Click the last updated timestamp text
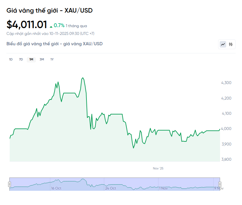Screen dimensions: 242x205 pyautogui.click(x=50, y=33)
